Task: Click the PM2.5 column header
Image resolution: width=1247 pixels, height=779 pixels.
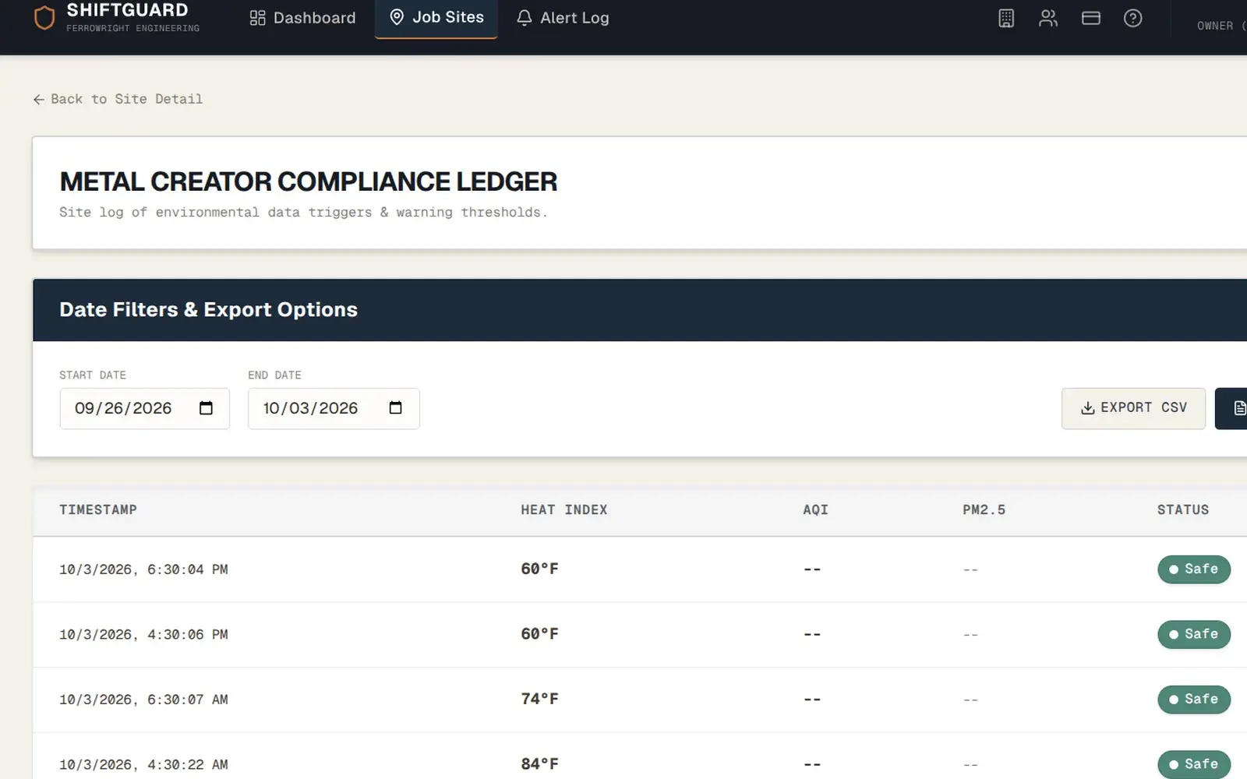Action: coord(984,509)
